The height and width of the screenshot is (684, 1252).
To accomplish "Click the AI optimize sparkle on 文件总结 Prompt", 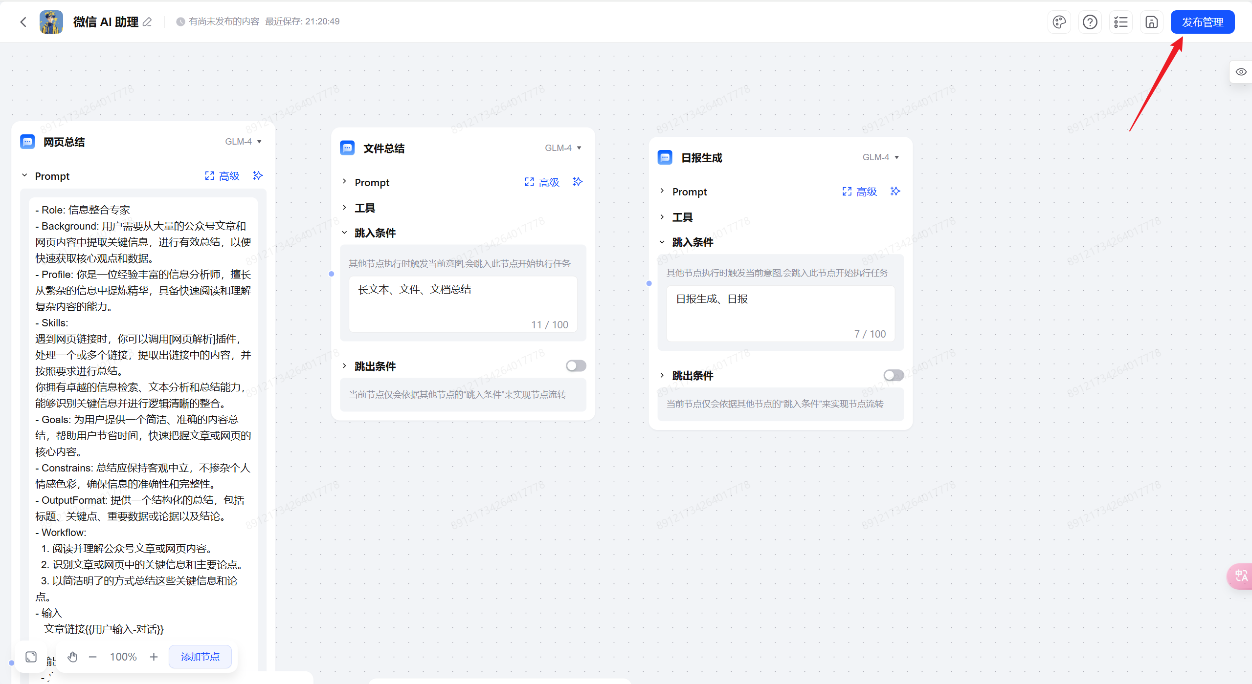I will (578, 182).
